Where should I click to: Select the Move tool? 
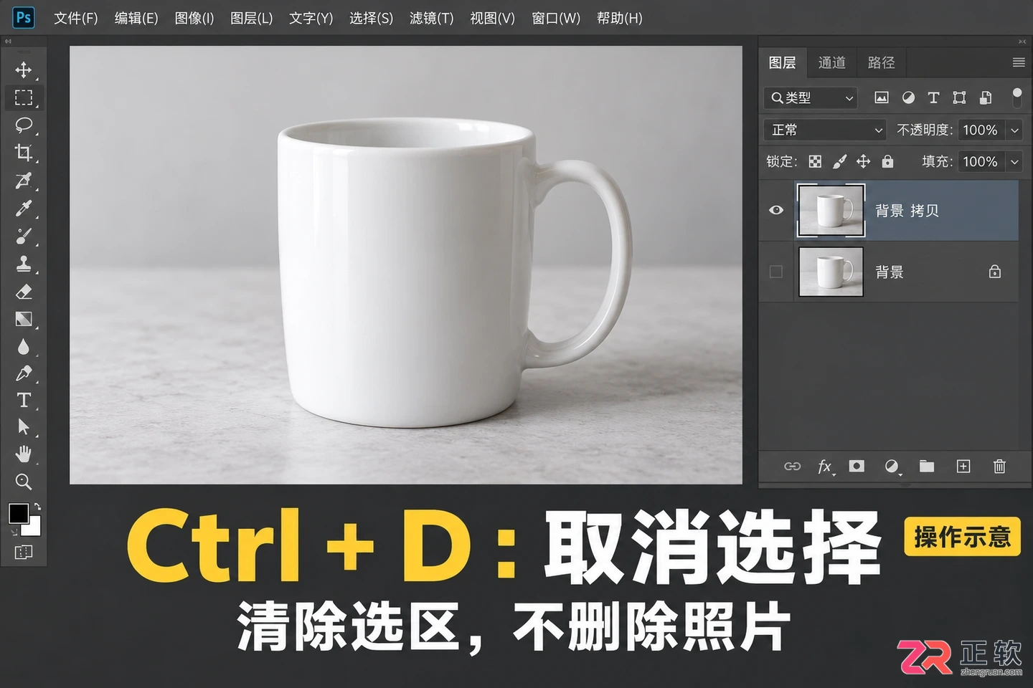(x=24, y=70)
